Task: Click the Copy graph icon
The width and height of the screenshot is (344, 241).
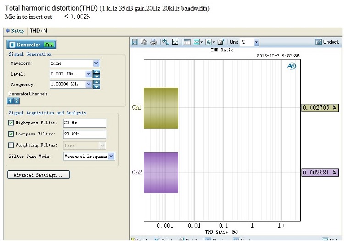Action: pos(144,42)
